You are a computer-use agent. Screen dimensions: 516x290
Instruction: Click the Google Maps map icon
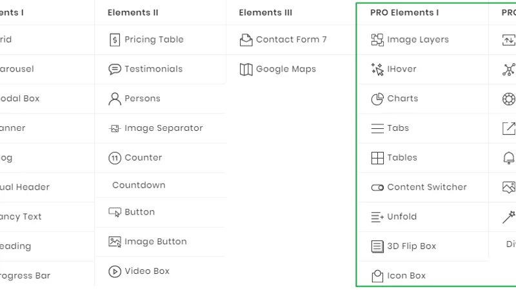(246, 70)
